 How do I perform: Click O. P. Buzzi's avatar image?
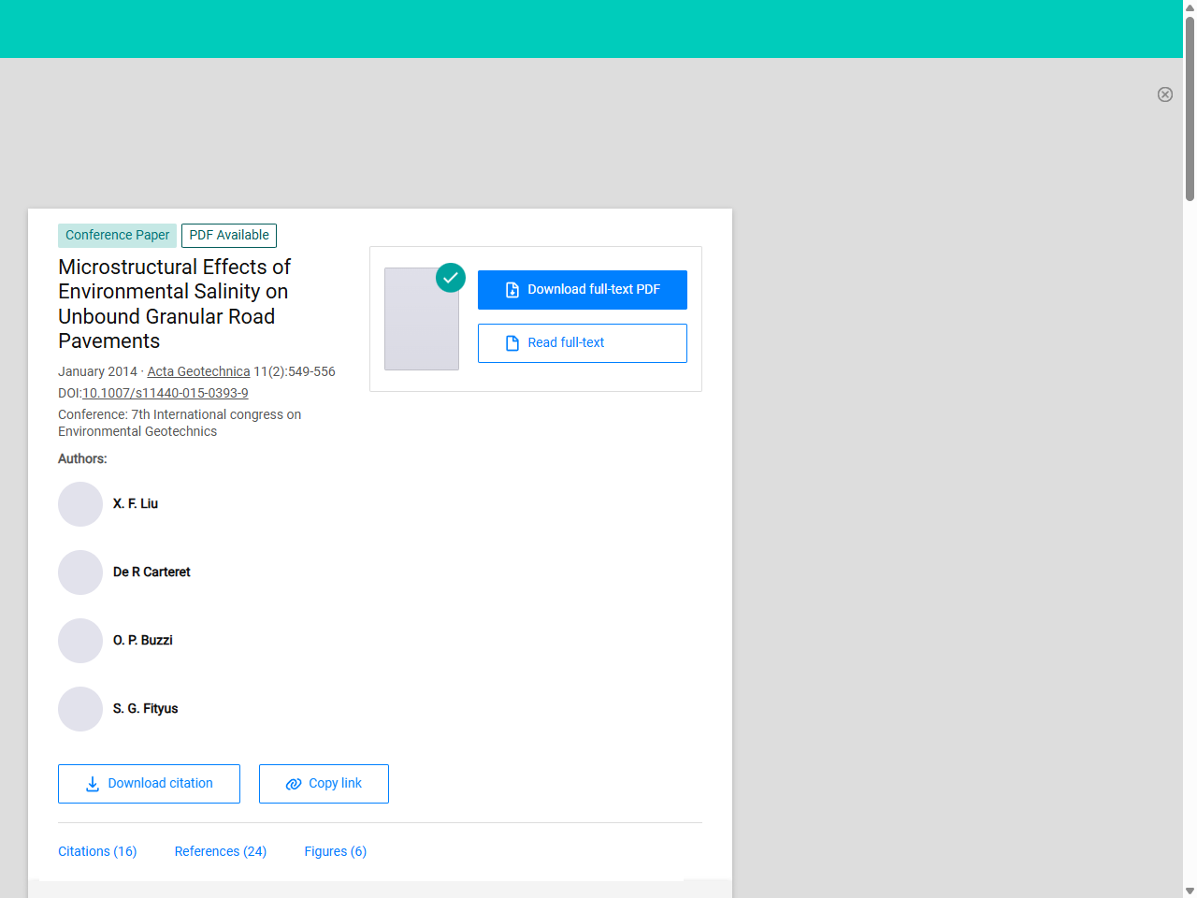(x=80, y=641)
